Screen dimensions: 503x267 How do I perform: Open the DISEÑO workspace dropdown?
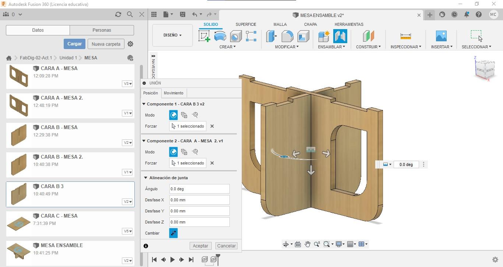(172, 35)
